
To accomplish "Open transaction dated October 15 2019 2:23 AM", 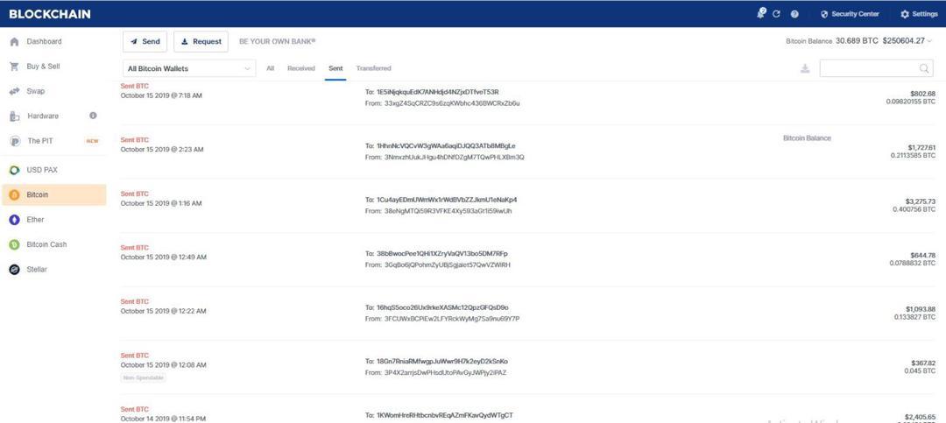I will [528, 152].
